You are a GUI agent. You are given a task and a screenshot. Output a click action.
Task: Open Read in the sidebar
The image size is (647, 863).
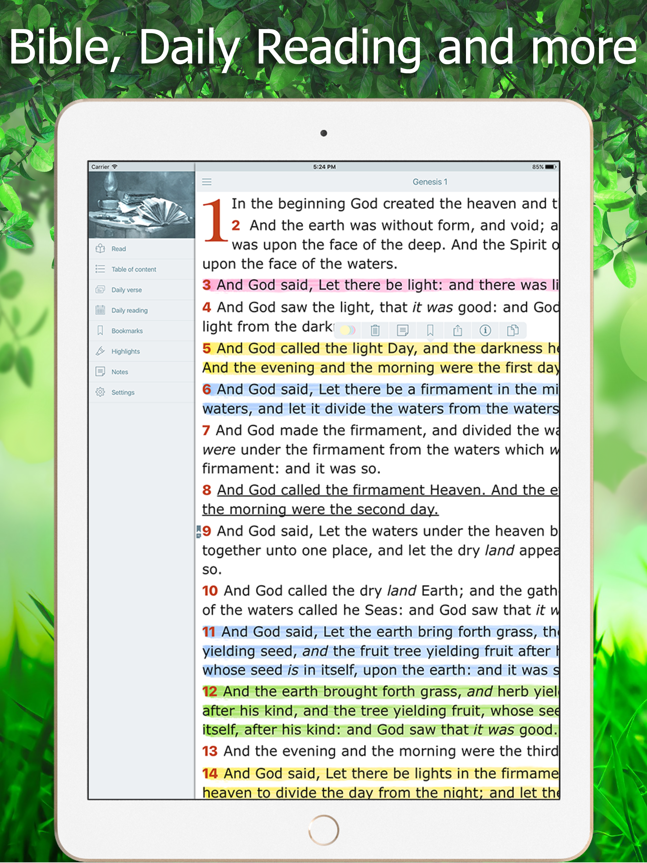pos(119,249)
